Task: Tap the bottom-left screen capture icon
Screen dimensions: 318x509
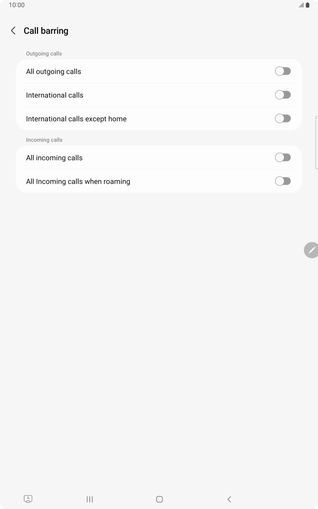Action: coord(28,499)
